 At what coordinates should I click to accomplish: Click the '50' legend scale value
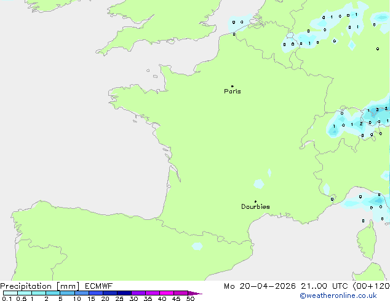click(190, 299)
